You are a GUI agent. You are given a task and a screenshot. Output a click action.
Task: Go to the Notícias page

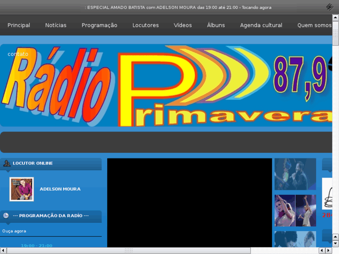click(x=56, y=25)
